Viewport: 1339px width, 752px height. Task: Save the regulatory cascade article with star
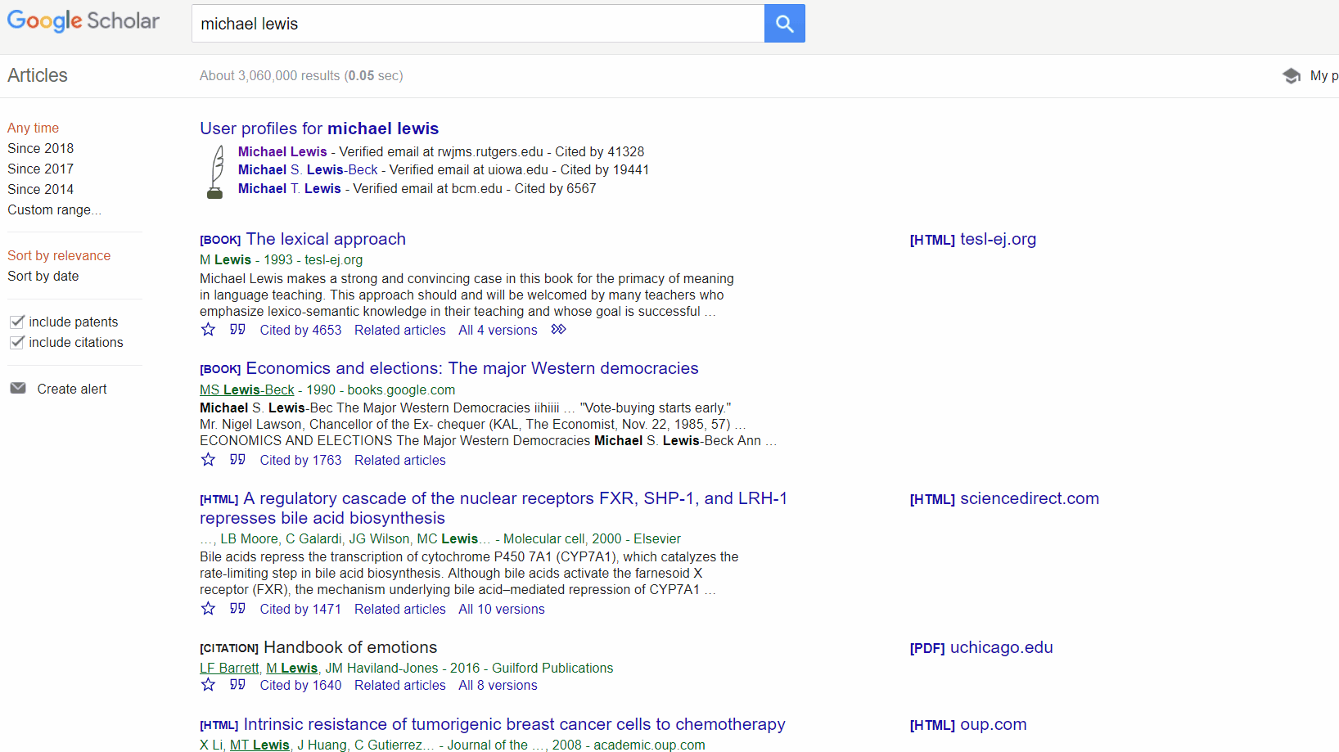pyautogui.click(x=209, y=609)
